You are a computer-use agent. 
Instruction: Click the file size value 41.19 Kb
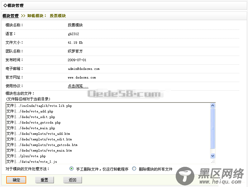75,43
